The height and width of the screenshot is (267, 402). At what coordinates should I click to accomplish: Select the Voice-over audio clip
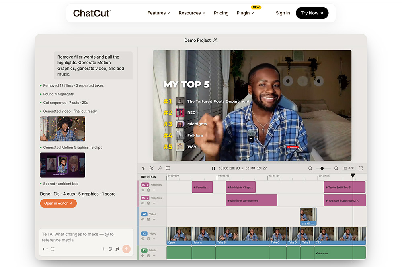click(340, 253)
